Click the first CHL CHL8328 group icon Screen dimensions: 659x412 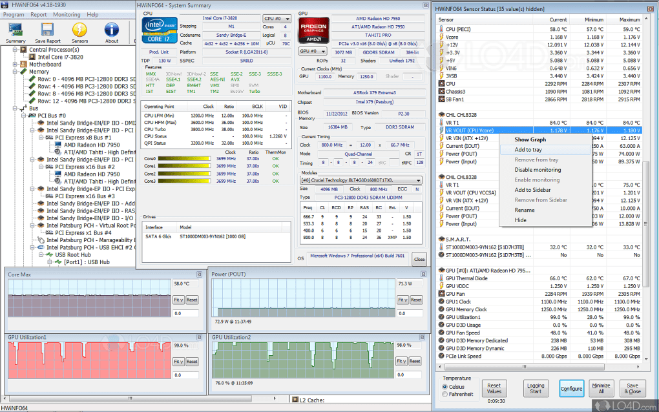click(441, 115)
